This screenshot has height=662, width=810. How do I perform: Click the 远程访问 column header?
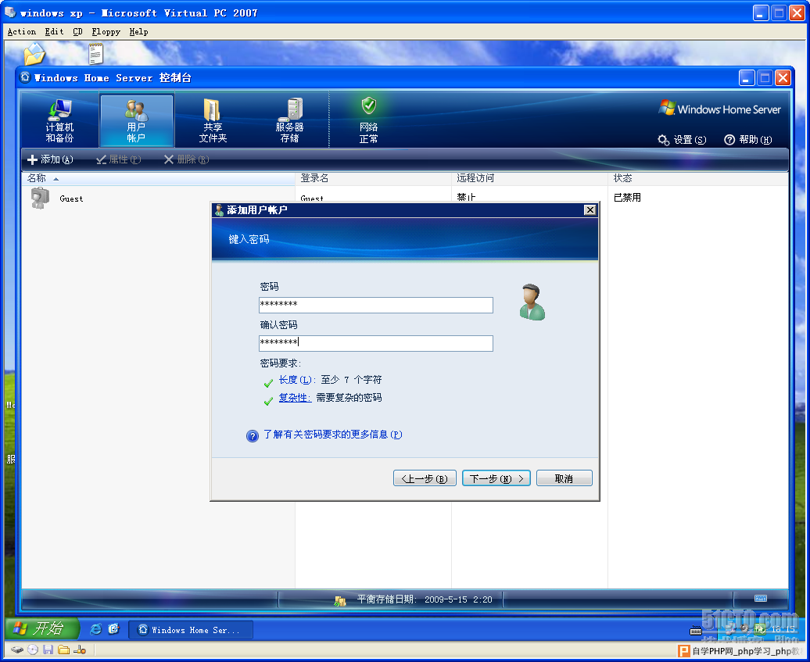click(529, 178)
